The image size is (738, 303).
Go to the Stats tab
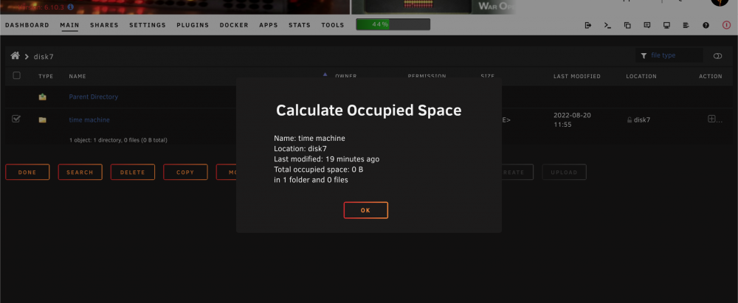[300, 25]
